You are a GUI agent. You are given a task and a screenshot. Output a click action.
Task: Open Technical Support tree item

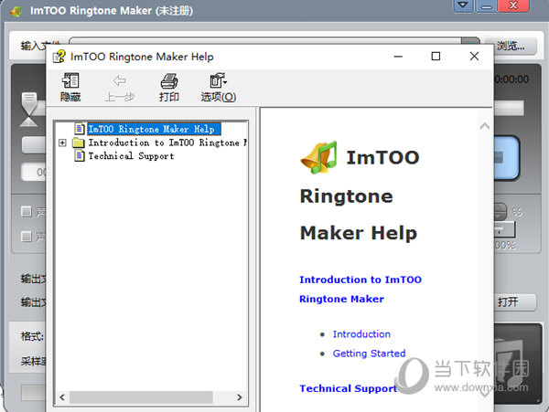coord(131,156)
